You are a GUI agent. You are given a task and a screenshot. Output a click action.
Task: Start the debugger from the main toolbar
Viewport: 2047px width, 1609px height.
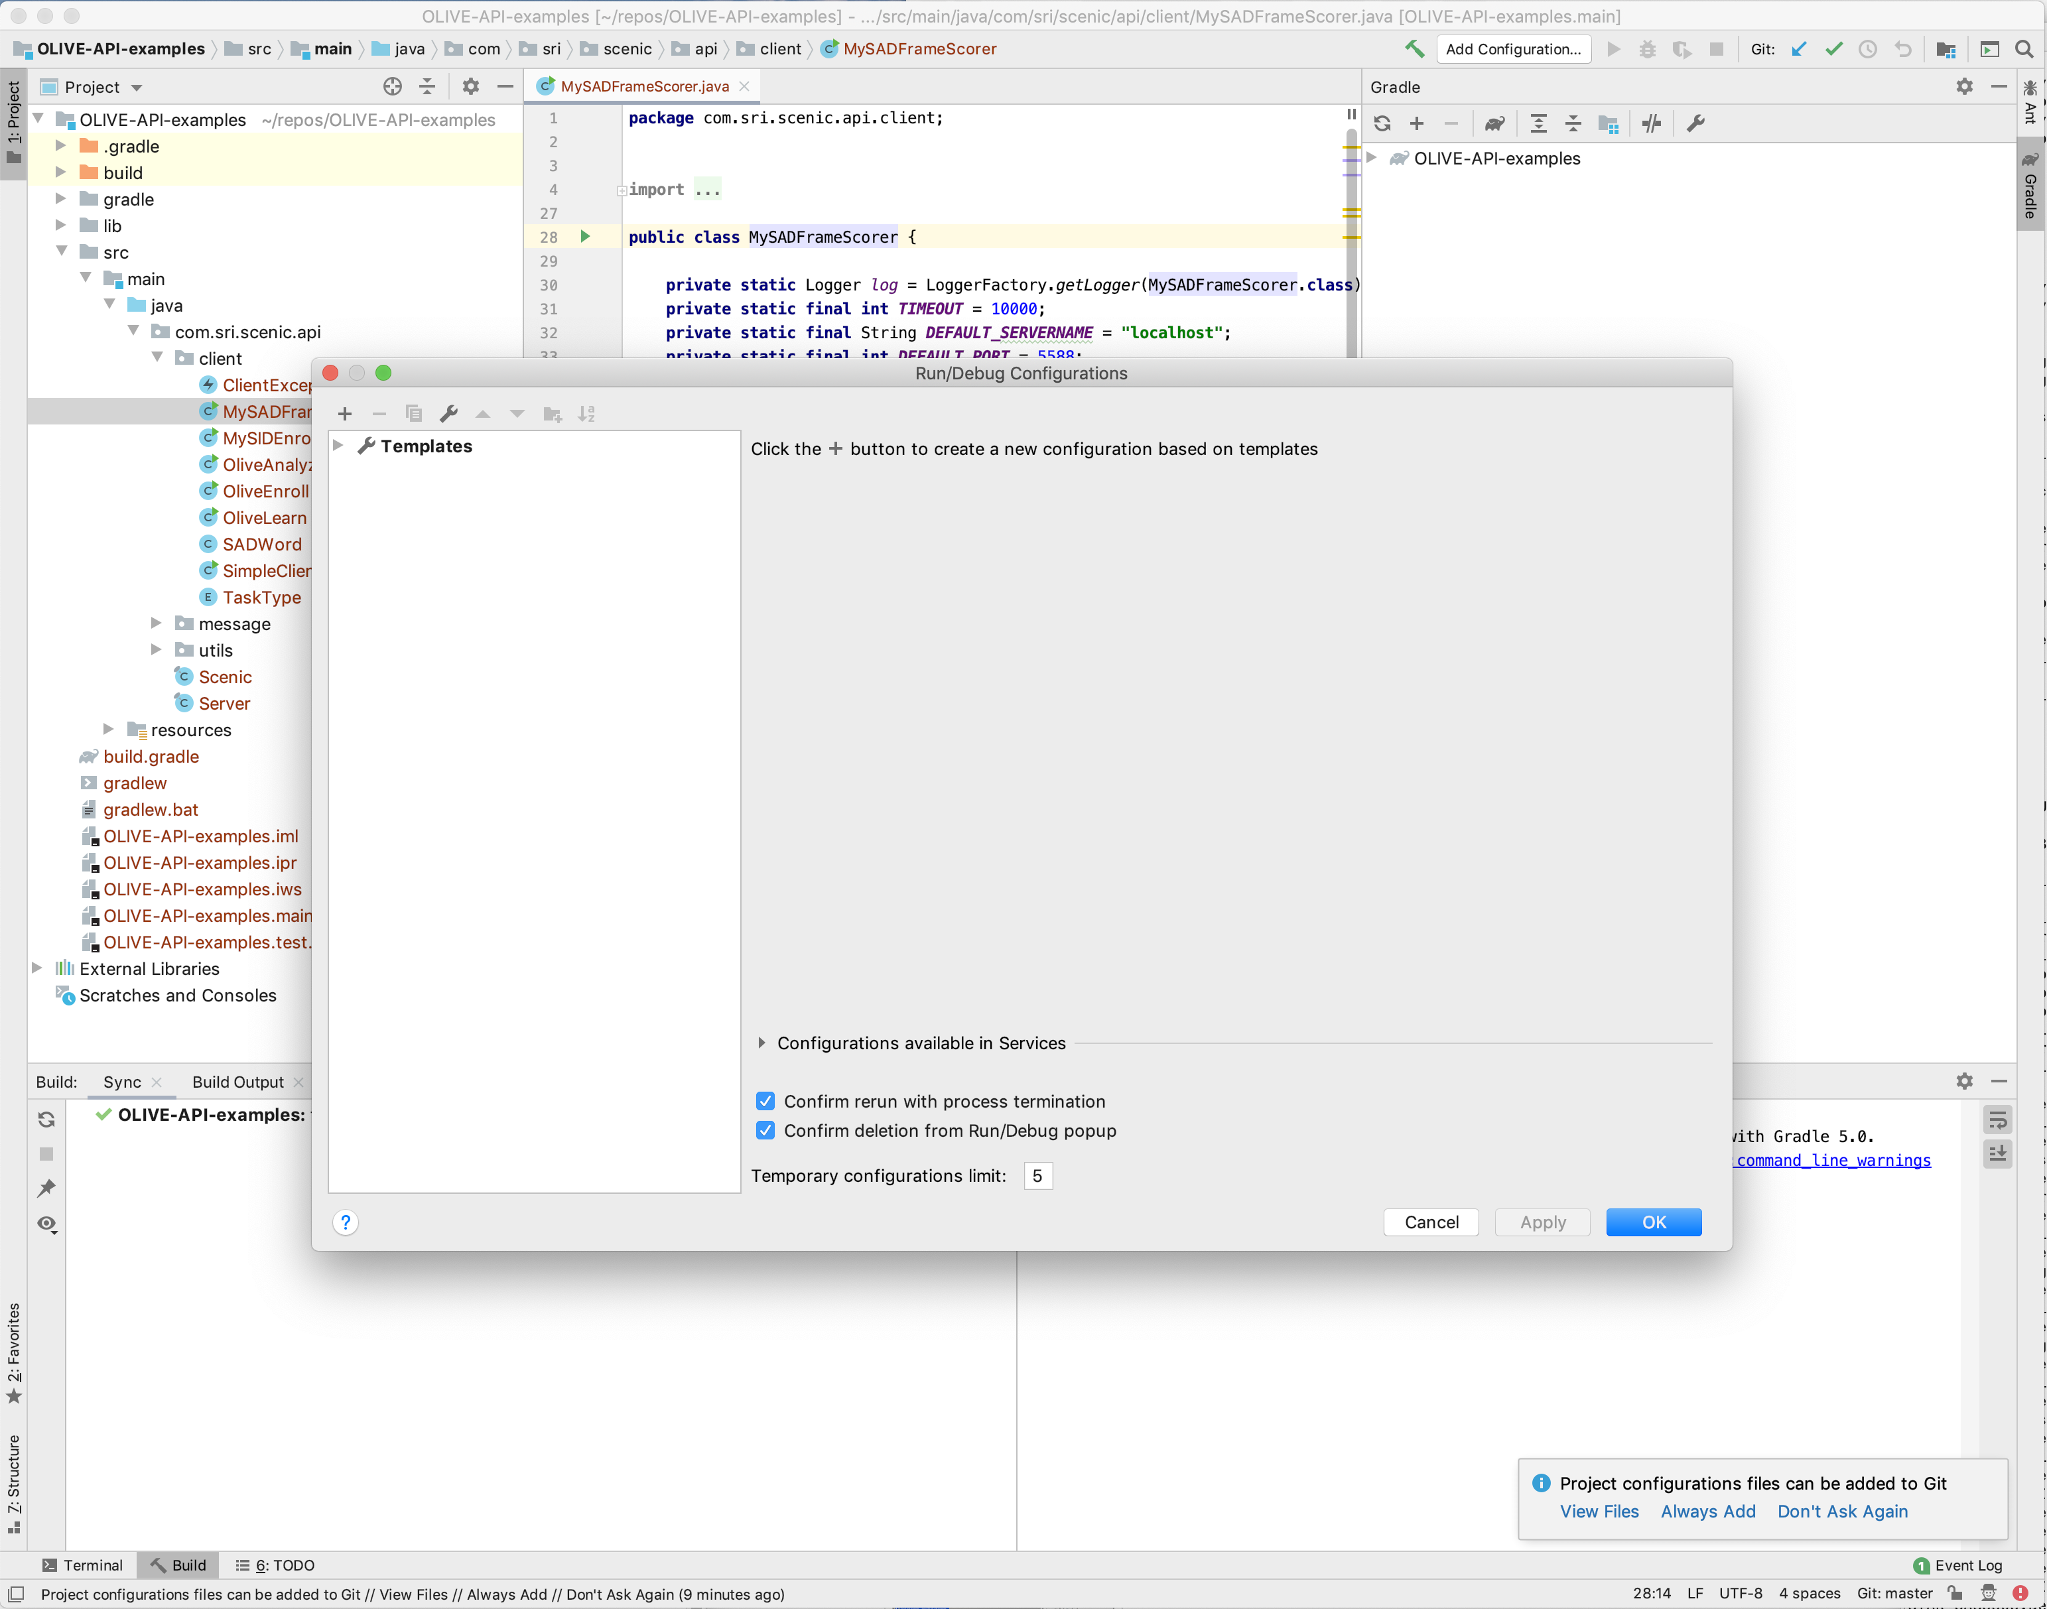pos(1646,49)
